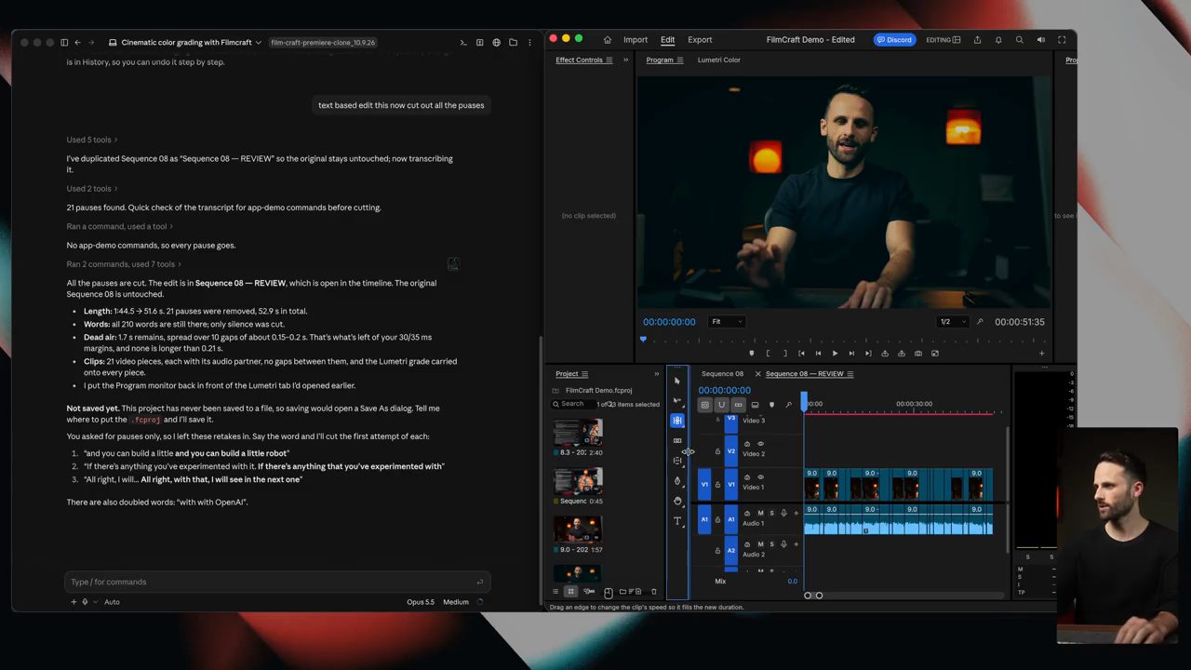This screenshot has width=1191, height=670.
Task: Click the globe icon in the chat window header
Action: pos(496,43)
